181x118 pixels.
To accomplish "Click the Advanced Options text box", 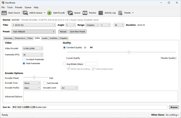I will pyautogui.click(x=100, y=96).
